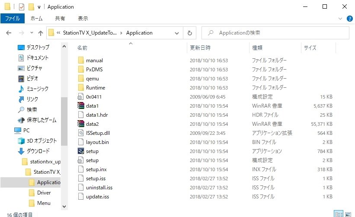Open the 表示 ribbon tab

83,19
